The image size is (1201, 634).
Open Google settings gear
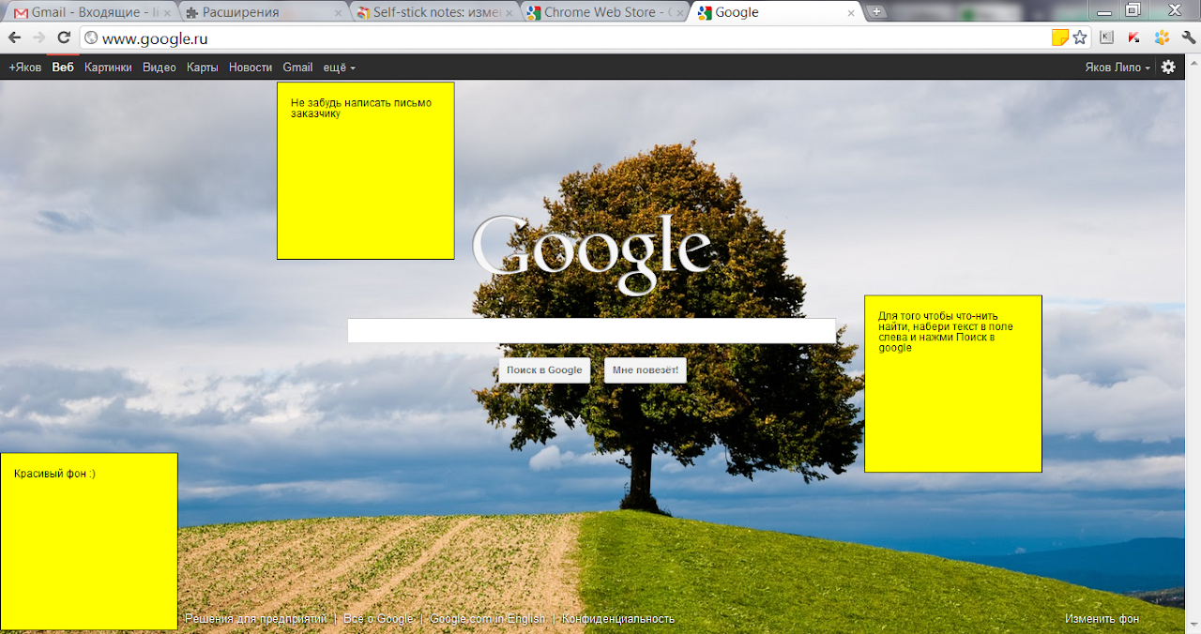(x=1168, y=68)
